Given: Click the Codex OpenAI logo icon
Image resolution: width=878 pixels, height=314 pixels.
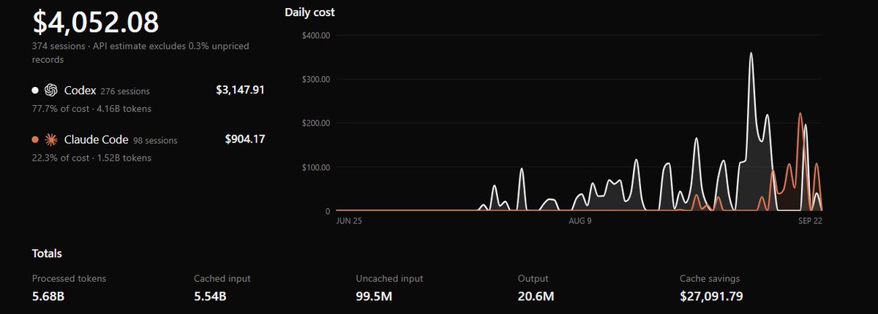Looking at the screenshot, I should pos(51,91).
